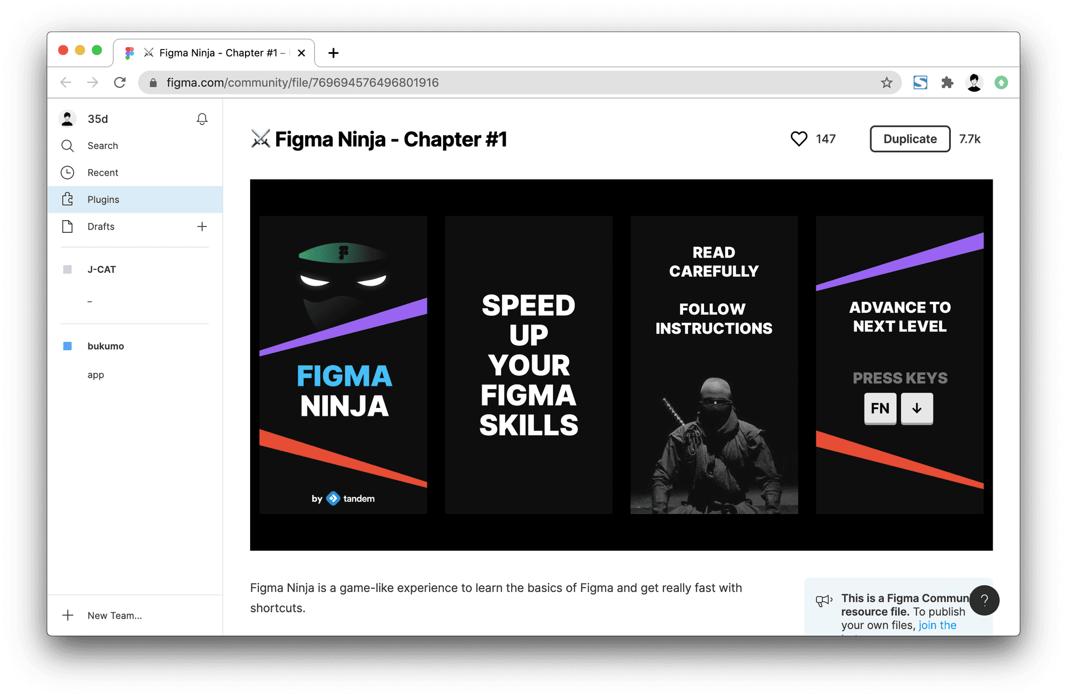Viewport: 1067px width, 698px height.
Task: Click the browser forward arrow
Action: 93,83
